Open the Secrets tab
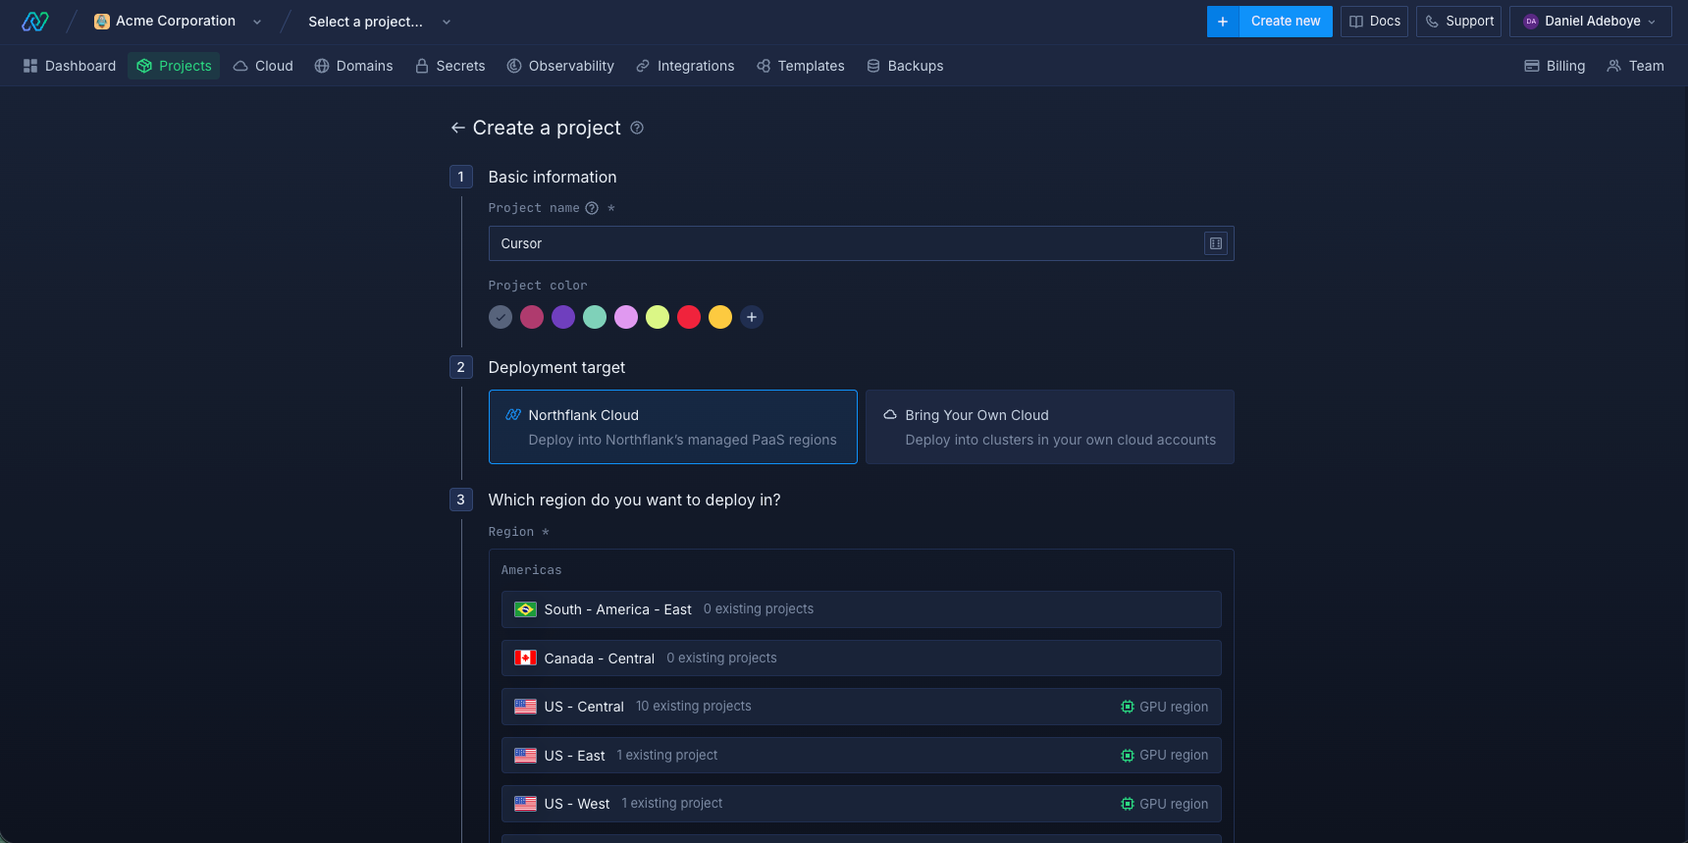1688x843 pixels. pyautogui.click(x=450, y=66)
